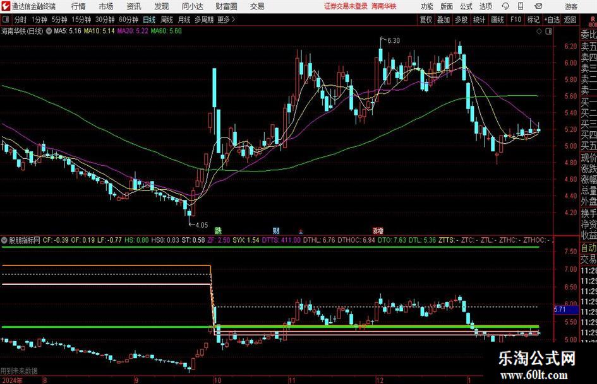Click the 6.30 high price label
This screenshot has height=384, width=597.
[x=394, y=41]
